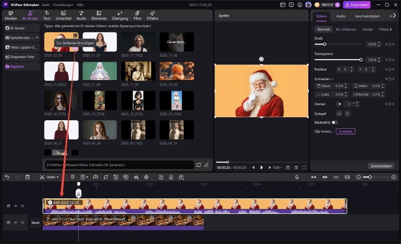Undo the last action in timeline toolbar
Image resolution: width=401 pixels, height=244 pixels.
click(7, 177)
